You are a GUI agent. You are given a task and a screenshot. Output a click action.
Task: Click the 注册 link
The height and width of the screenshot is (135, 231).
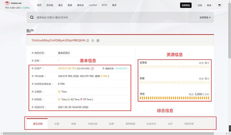pyautogui.click(x=200, y=5)
